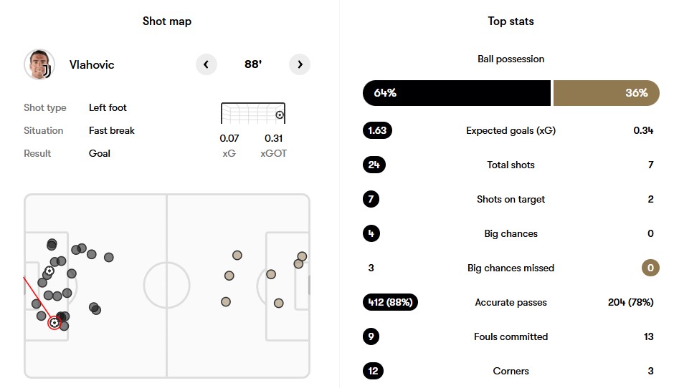674x388 pixels.
Task: Select the red-circled goal shot marker
Action: 54,323
